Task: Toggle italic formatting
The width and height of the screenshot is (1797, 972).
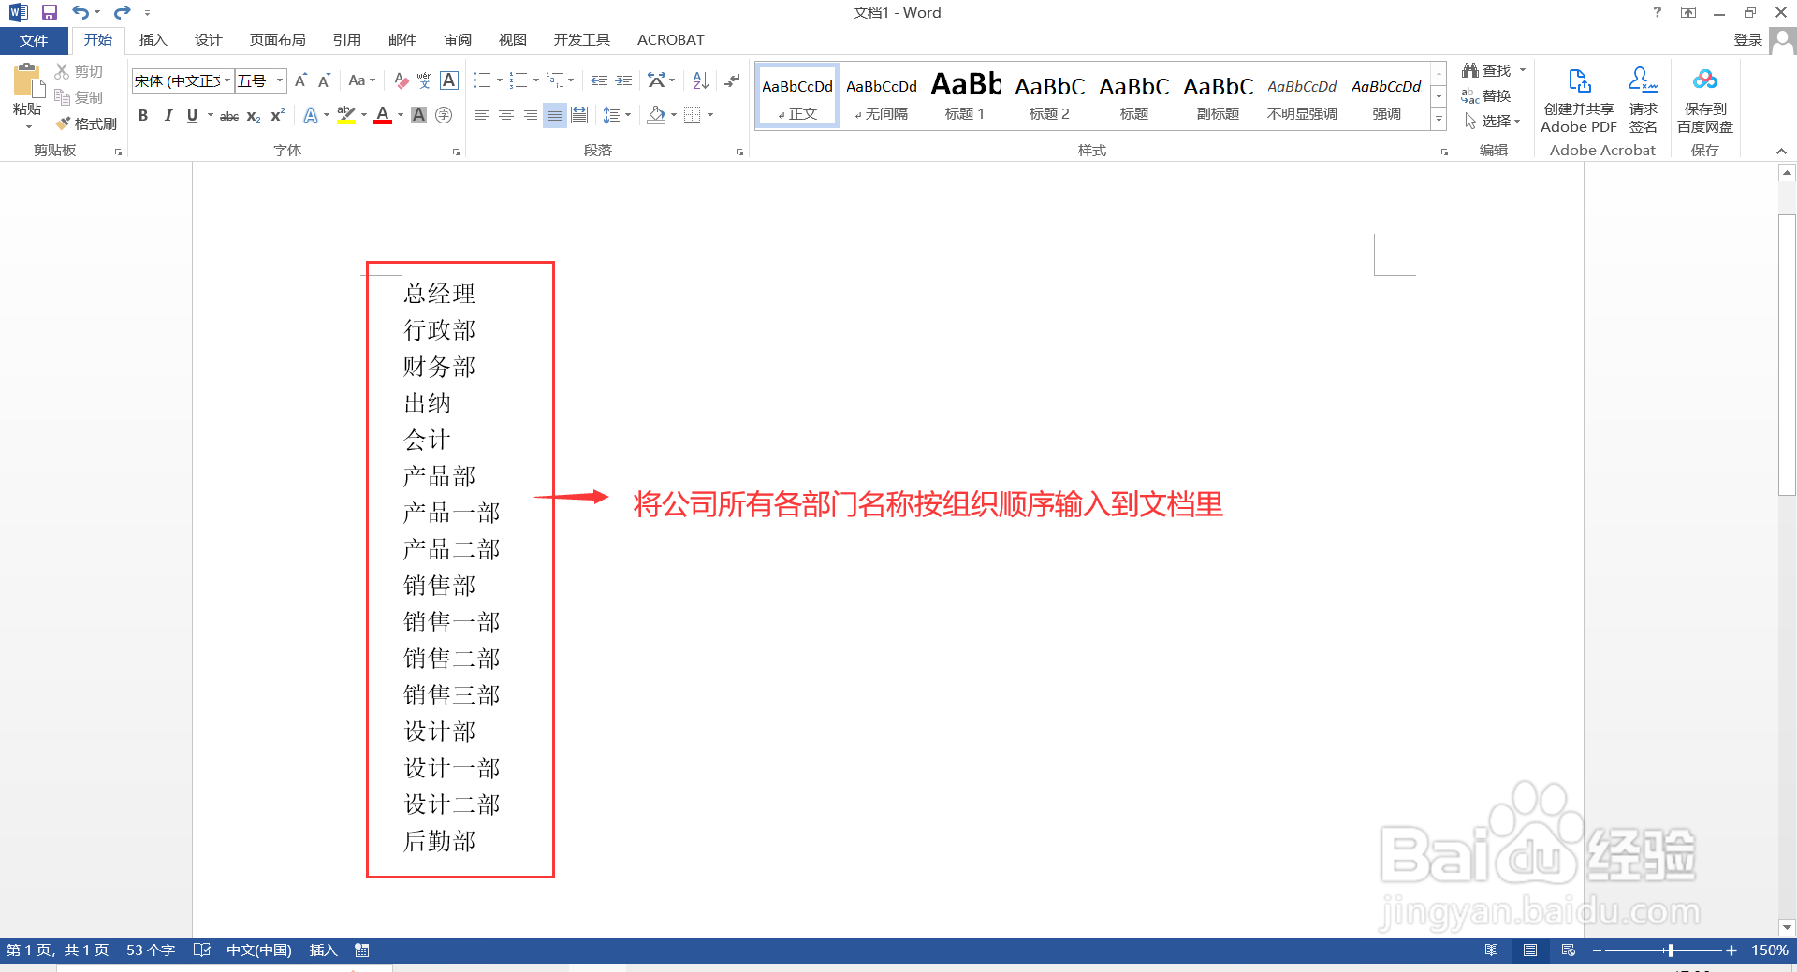Action: tap(168, 115)
